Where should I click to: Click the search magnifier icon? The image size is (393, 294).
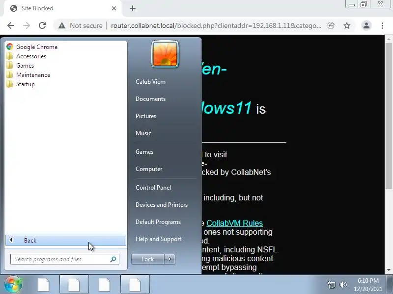pos(113,259)
